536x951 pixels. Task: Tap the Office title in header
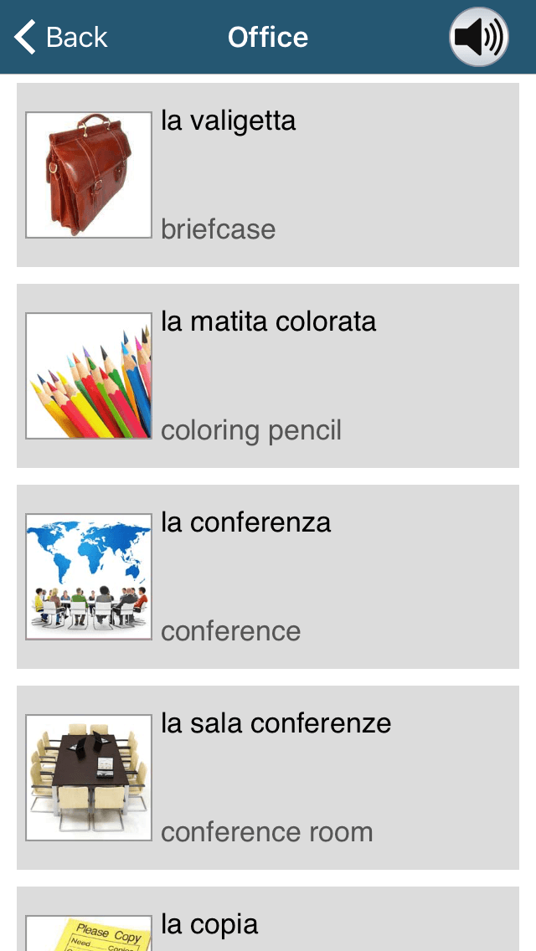[268, 37]
